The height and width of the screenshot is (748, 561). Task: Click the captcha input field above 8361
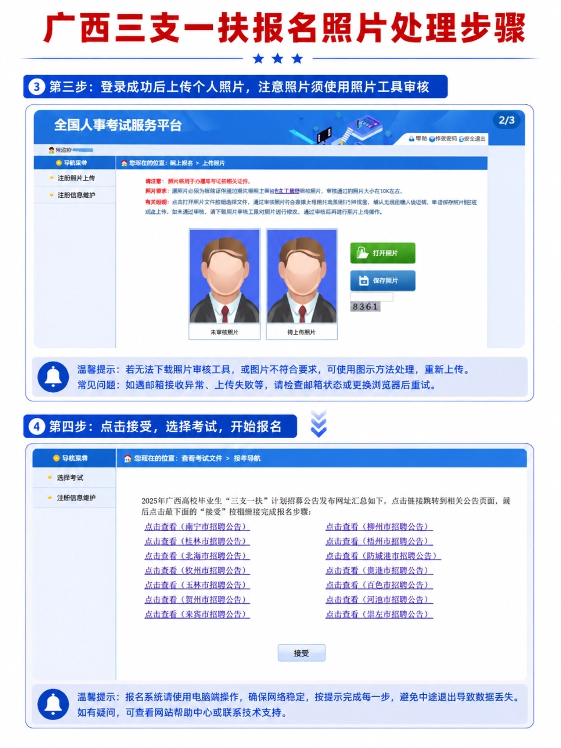(372, 296)
